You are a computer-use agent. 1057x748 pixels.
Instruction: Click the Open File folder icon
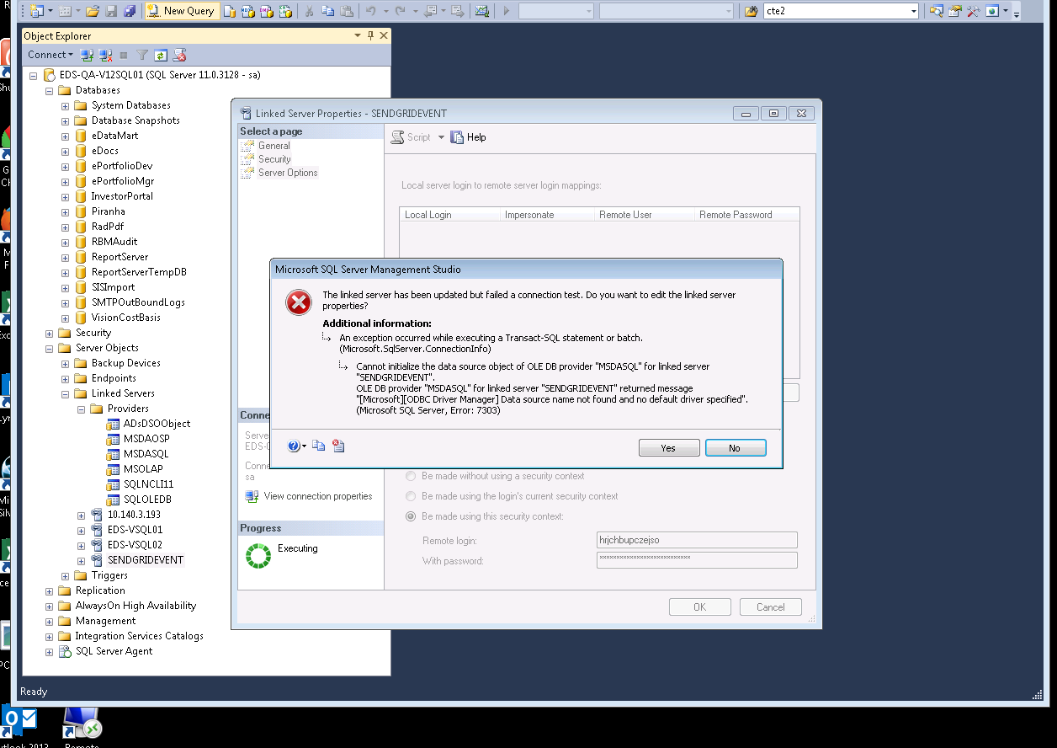coord(93,11)
